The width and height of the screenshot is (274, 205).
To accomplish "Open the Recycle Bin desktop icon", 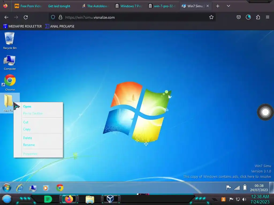I will (x=10, y=41).
